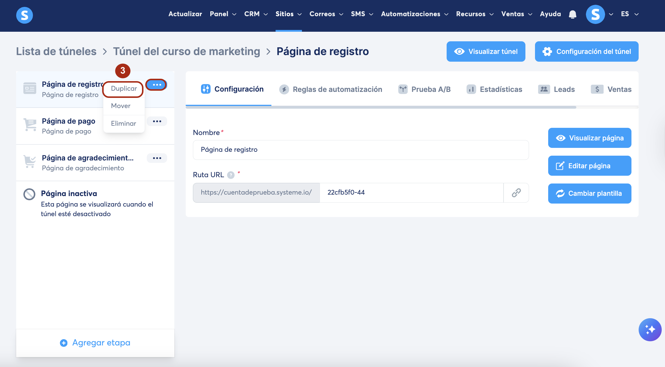The height and width of the screenshot is (367, 665).
Task: Open the AI assistant sparkle button
Action: point(650,330)
